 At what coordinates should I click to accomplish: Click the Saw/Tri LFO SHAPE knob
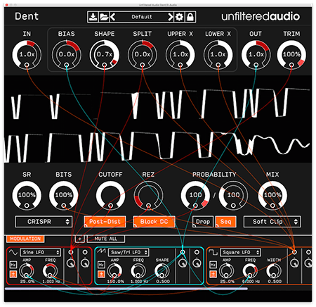(162, 270)
